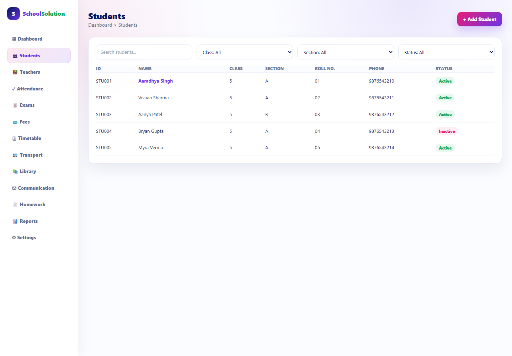Screen dimensions: 512x356
Task: Go to Transport in the sidebar
Action: click(39, 155)
